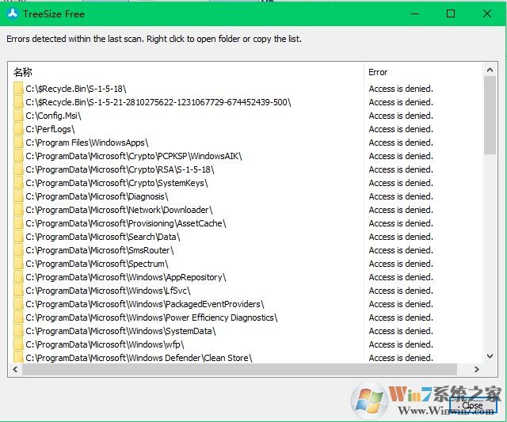This screenshot has height=422, width=507.
Task: Click folder icon of Windows\LfSvc row
Action: tap(18, 291)
